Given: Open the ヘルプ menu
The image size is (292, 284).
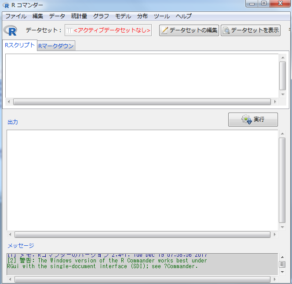Looking at the screenshot, I should (184, 16).
